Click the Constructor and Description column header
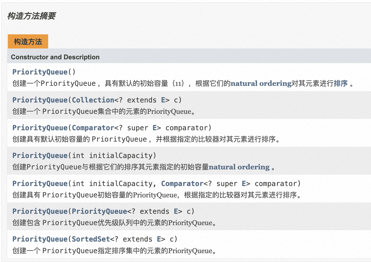 pos(55,57)
